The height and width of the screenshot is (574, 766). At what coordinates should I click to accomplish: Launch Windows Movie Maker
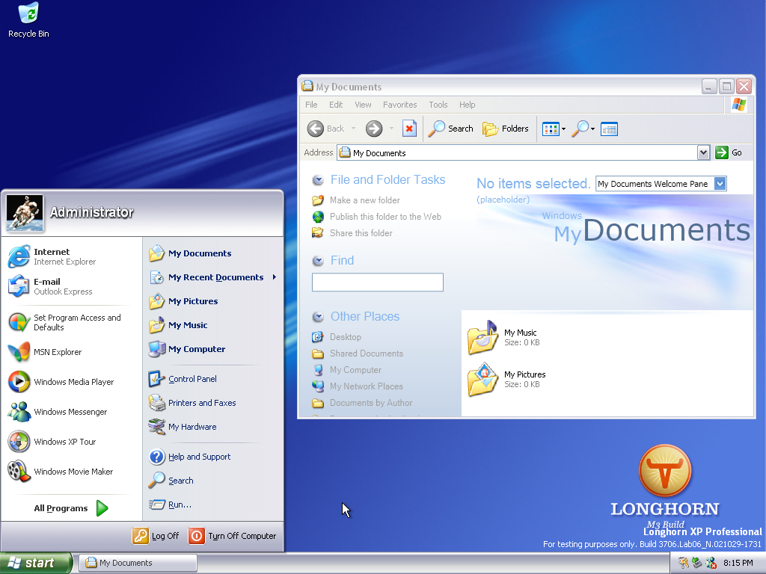coord(73,472)
